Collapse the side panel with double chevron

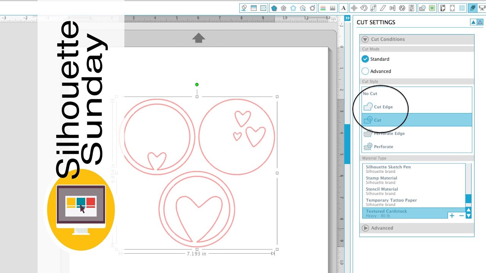pos(347,18)
